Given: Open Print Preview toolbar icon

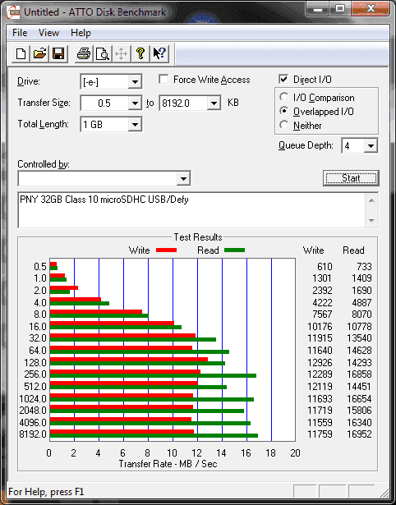Looking at the screenshot, I should pos(103,53).
